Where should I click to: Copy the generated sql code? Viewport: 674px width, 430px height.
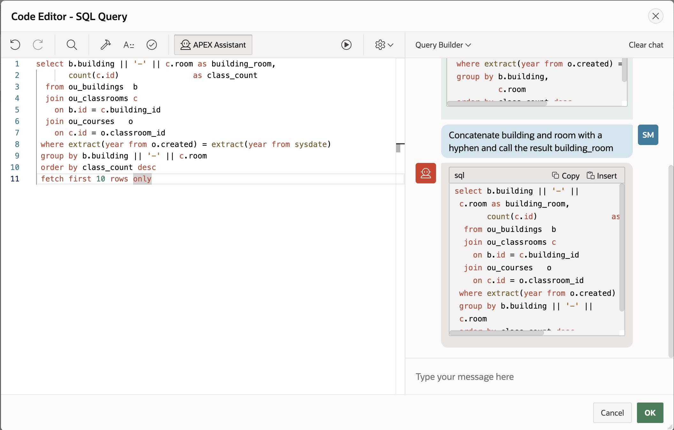pos(566,176)
